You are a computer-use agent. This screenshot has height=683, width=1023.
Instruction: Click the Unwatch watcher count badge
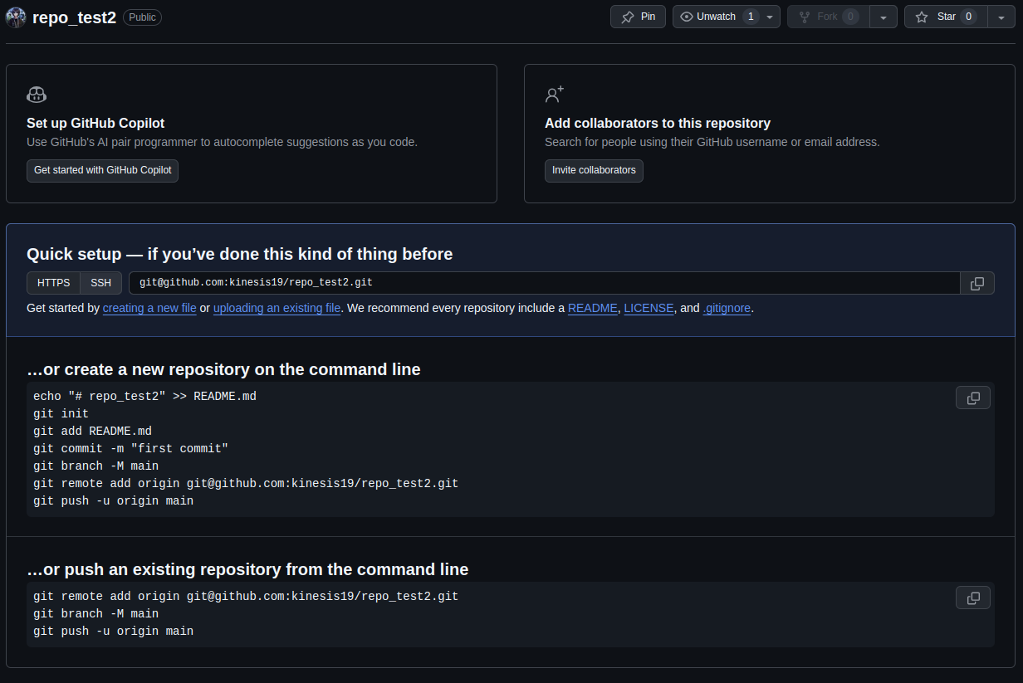751,17
